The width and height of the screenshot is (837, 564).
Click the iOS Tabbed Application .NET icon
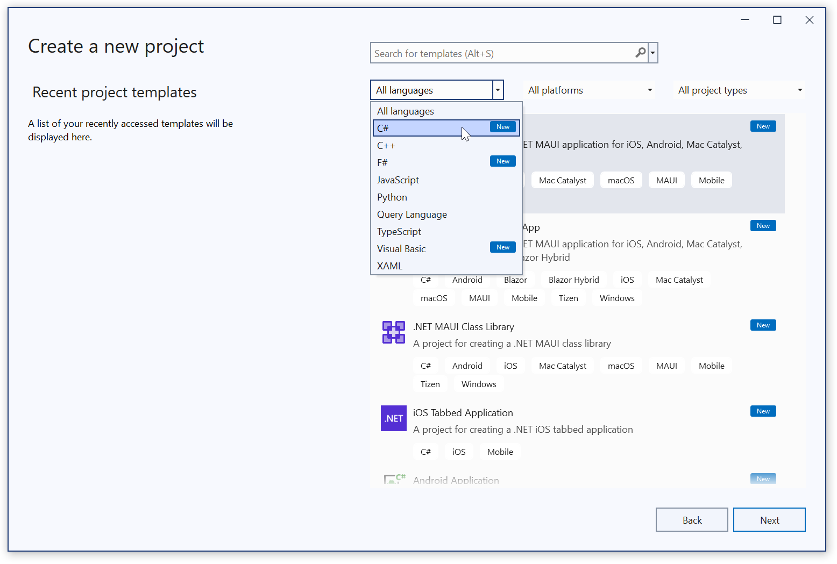(x=394, y=418)
